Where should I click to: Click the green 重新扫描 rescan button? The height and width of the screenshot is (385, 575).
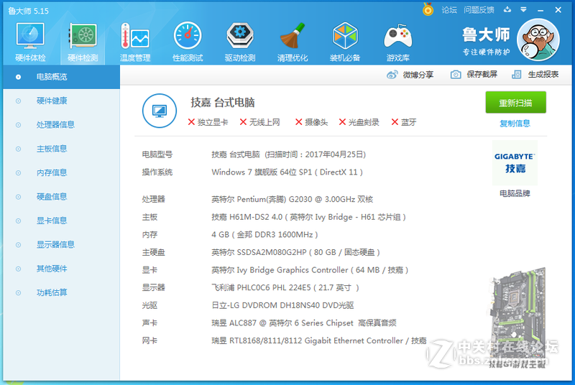click(515, 103)
